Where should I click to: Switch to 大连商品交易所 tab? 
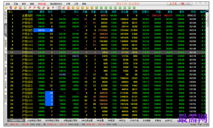click(x=34, y=120)
